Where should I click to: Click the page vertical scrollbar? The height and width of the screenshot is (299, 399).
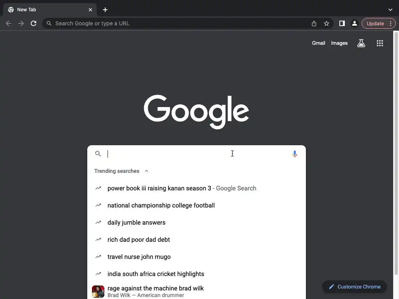[396, 153]
